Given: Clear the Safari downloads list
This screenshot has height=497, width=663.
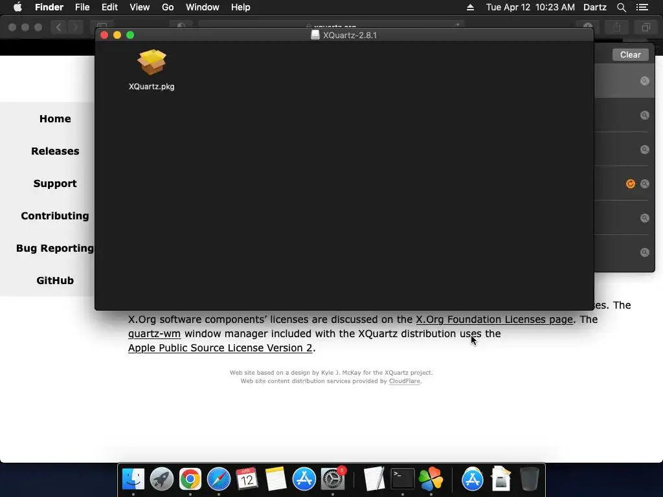Looking at the screenshot, I should 631,54.
